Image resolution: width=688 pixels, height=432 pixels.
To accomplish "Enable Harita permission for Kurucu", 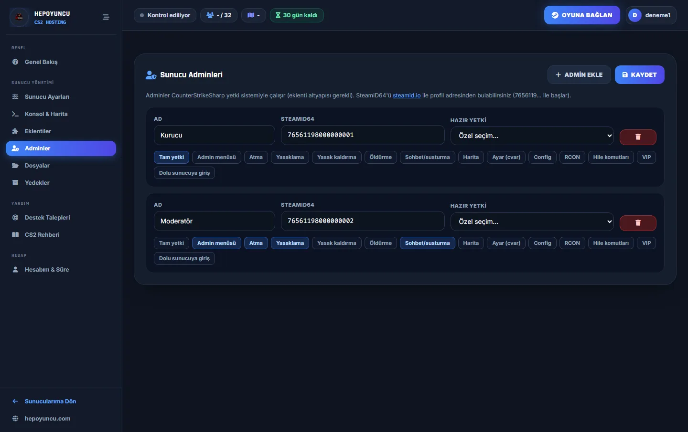I will coord(471,158).
